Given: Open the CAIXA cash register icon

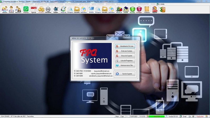Looking at the screenshot, I should (126, 10).
